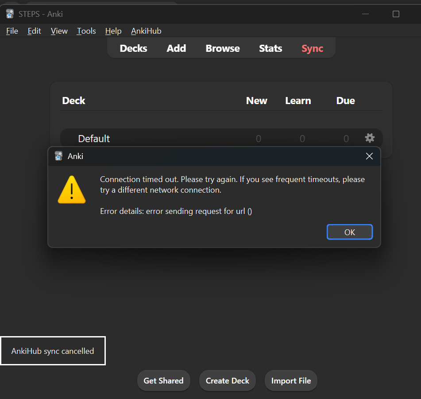Minimize the STEPS - Anki window
This screenshot has width=421, height=399.
[x=366, y=14]
